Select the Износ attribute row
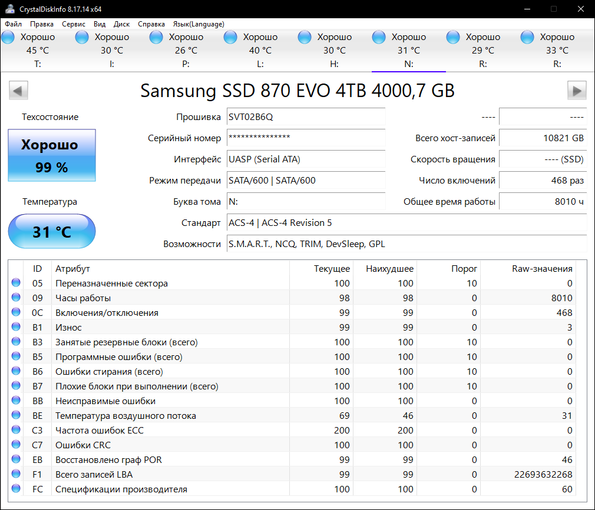595x510 pixels. (x=177, y=328)
